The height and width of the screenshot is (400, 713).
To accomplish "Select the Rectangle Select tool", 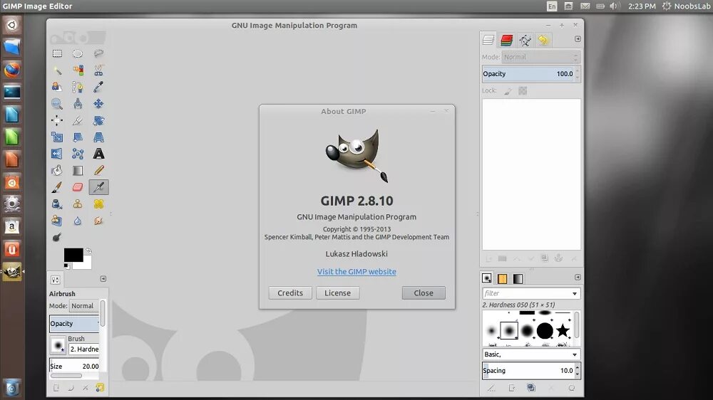I will click(57, 53).
